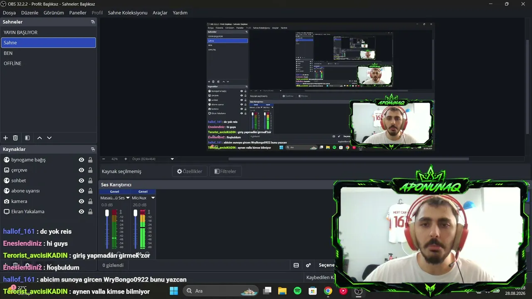Click the browser icon of bynogame bağış source
This screenshot has height=299, width=532.
7,160
